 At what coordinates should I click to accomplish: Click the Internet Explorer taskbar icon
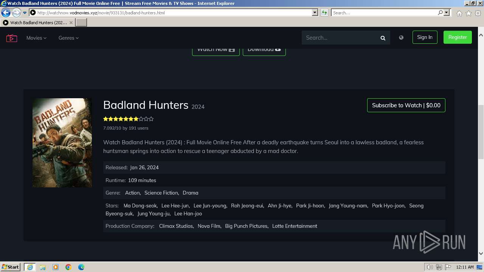coord(29,267)
